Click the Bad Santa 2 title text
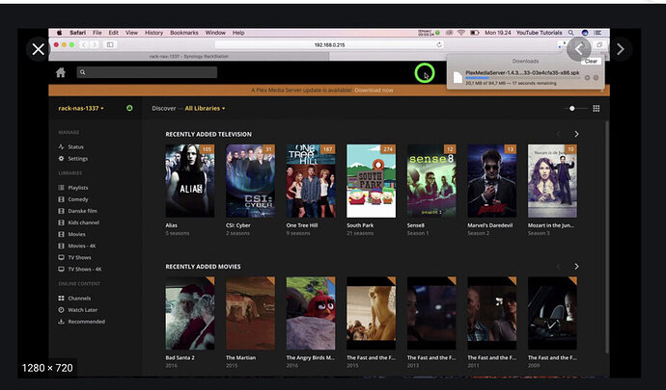The width and height of the screenshot is (666, 390). [180, 358]
